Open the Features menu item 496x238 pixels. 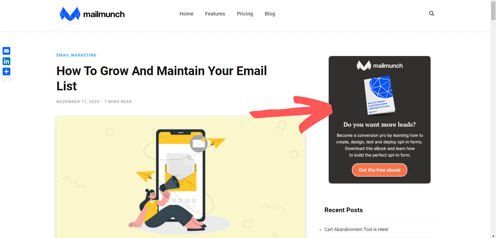(215, 14)
